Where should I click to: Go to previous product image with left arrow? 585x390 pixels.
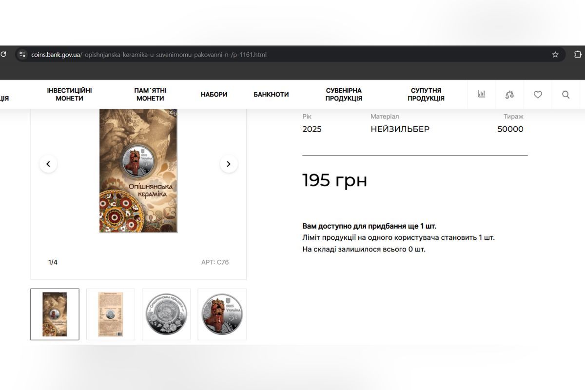[x=48, y=164]
